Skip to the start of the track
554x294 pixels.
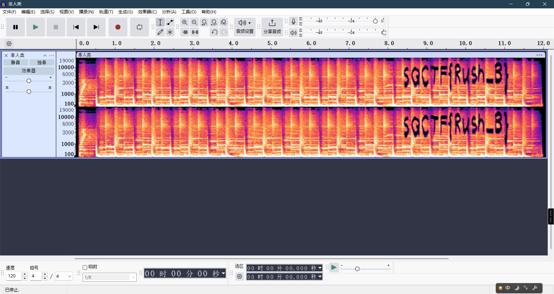76,27
